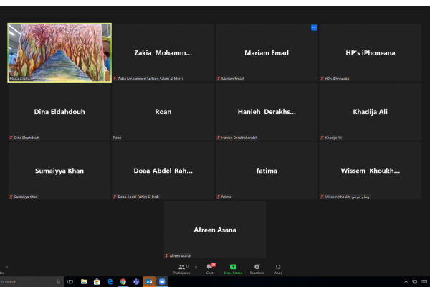This screenshot has height=287, width=430.
Task: Open Google Chrome from the taskbar
Action: pos(123,282)
